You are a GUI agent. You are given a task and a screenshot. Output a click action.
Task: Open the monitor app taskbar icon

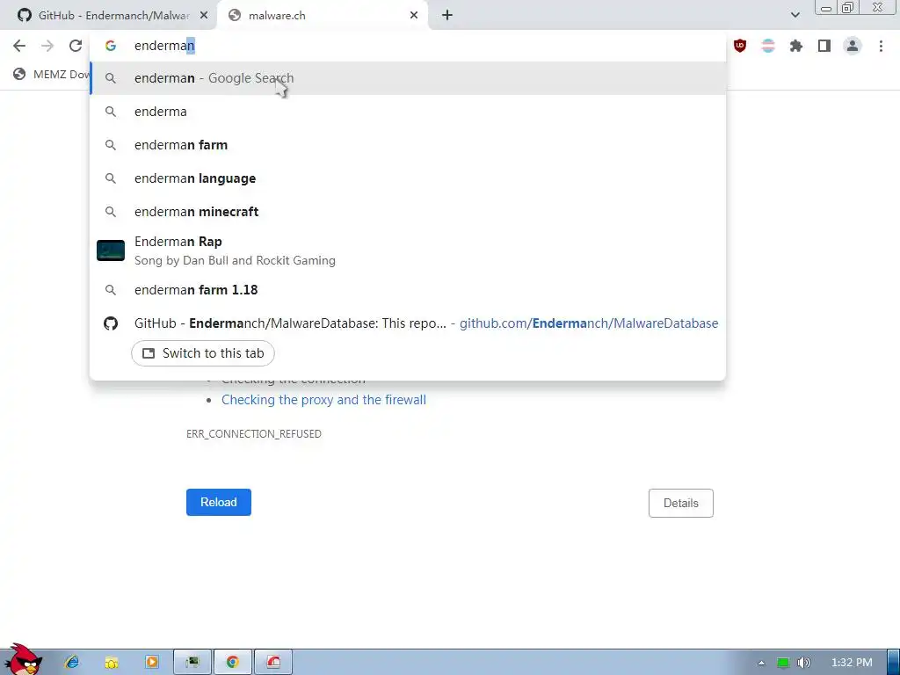tap(192, 663)
